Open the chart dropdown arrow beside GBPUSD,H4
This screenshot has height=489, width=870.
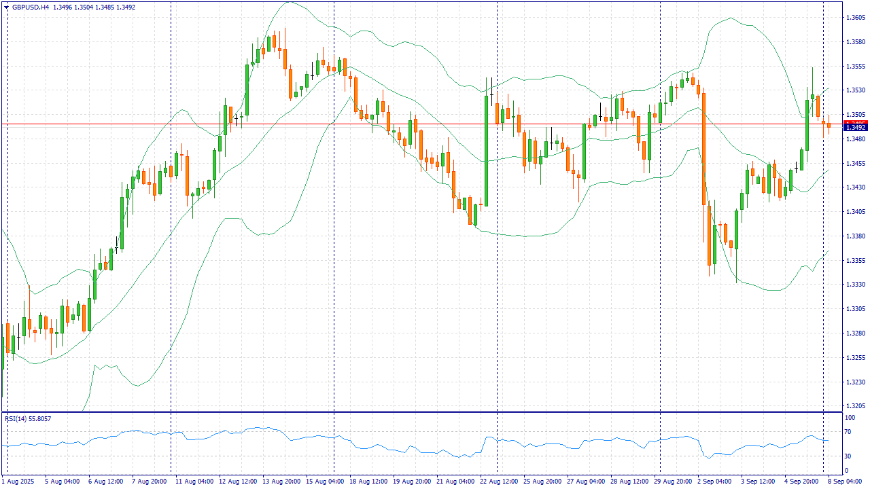point(6,7)
